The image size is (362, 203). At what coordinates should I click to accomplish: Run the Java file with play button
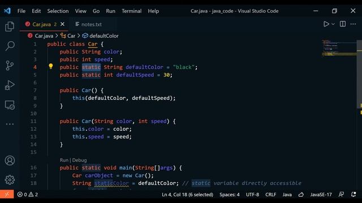(326, 24)
